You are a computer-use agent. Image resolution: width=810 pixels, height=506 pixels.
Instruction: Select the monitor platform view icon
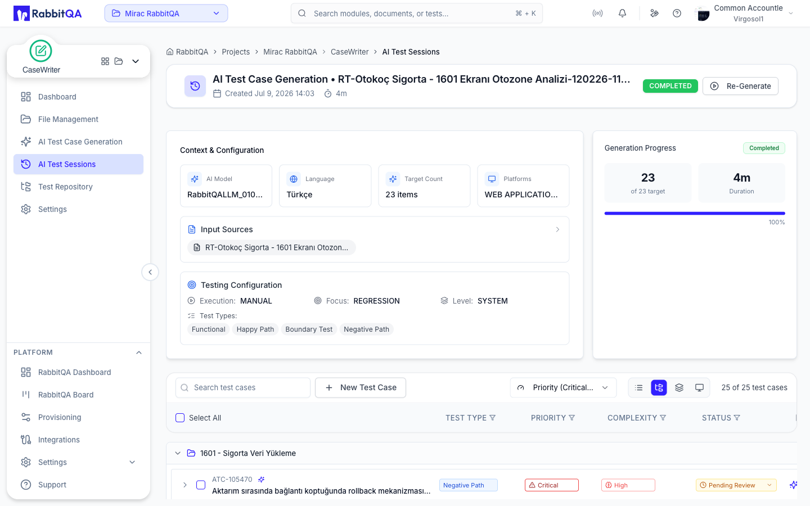point(699,387)
